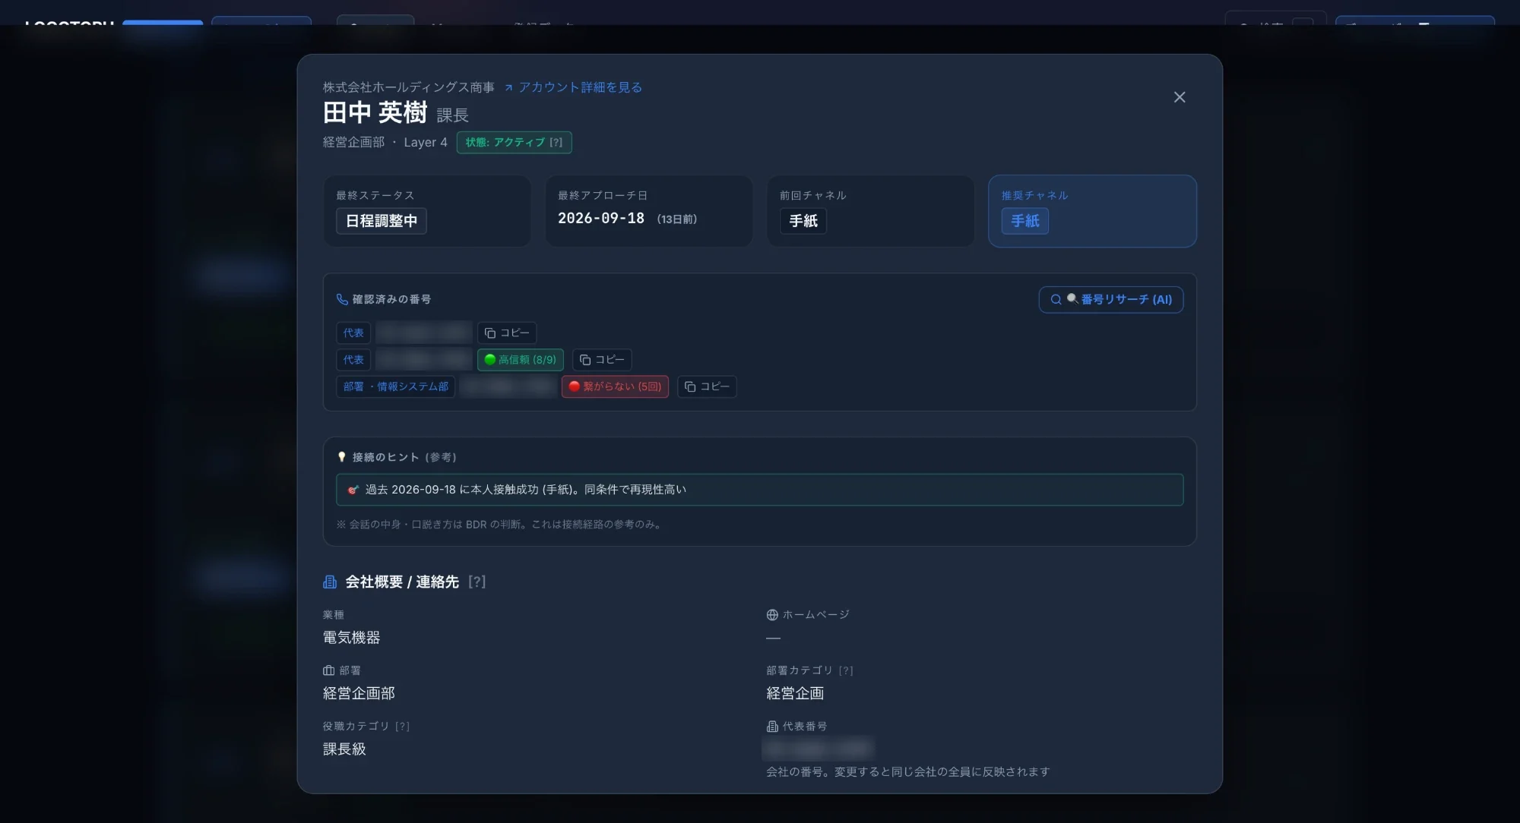Click the 日程調整中 status chip

[382, 221]
